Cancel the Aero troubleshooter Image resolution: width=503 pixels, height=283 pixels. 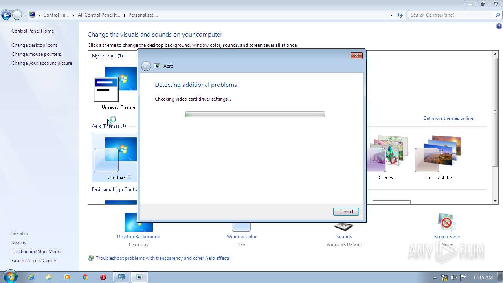point(346,211)
